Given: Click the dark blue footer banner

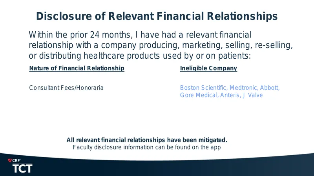Looking at the screenshot, I should point(157,165).
